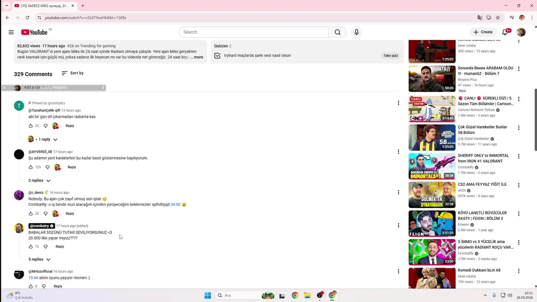Click the browser address bar URL
This screenshot has width=537, height=302.
pos(86,18)
